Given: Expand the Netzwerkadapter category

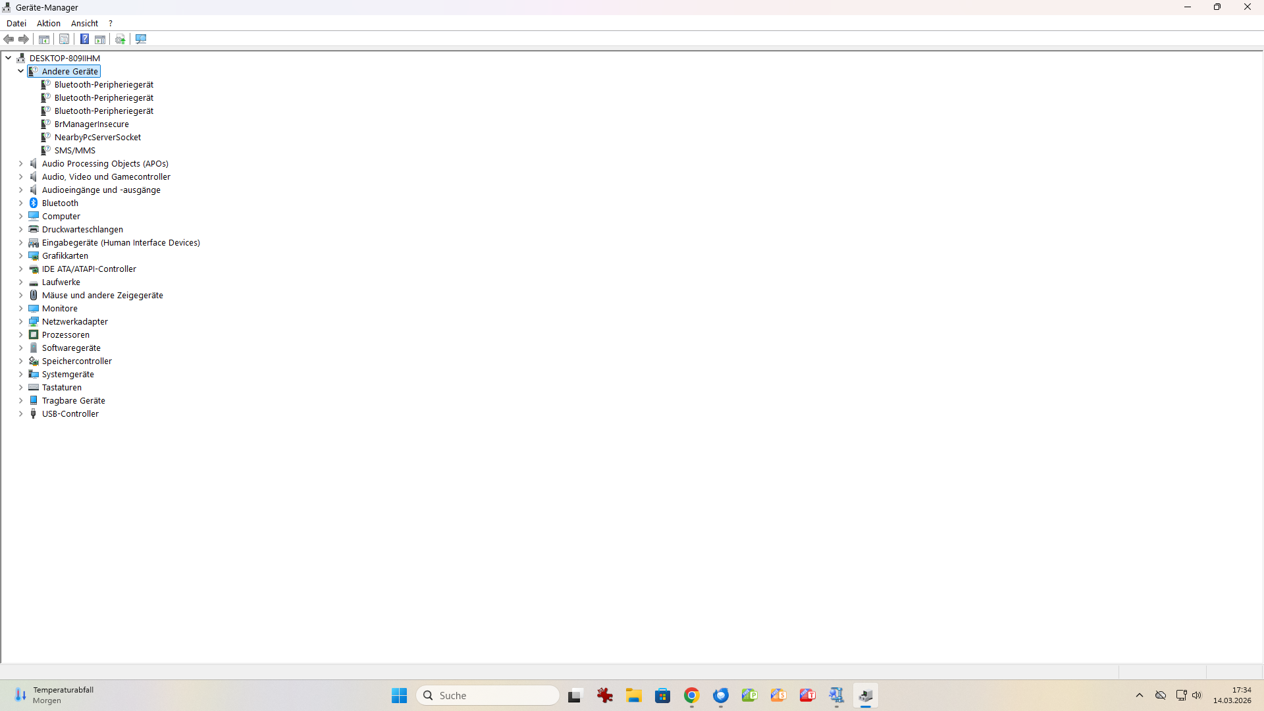Looking at the screenshot, I should pos(20,321).
